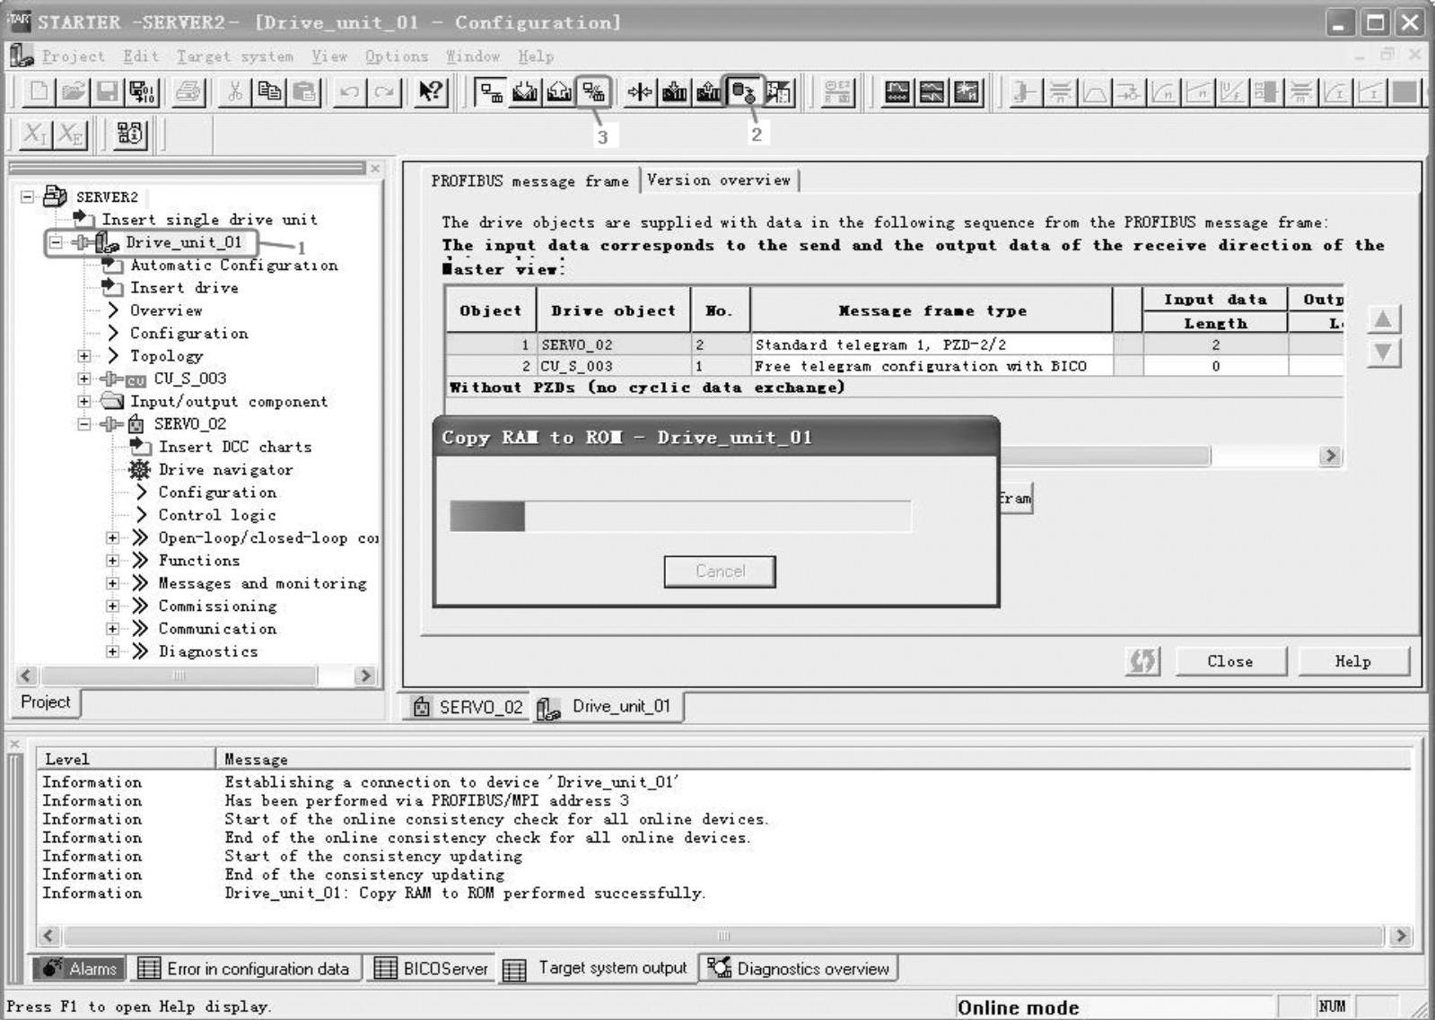Click the Open project folder icon

coord(74,92)
